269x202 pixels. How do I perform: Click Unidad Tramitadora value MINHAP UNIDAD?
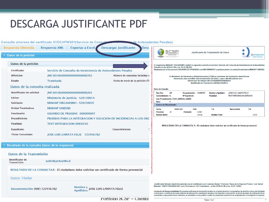click(59, 108)
